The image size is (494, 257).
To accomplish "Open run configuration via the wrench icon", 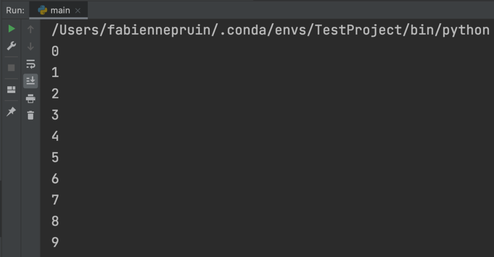I will tap(12, 46).
